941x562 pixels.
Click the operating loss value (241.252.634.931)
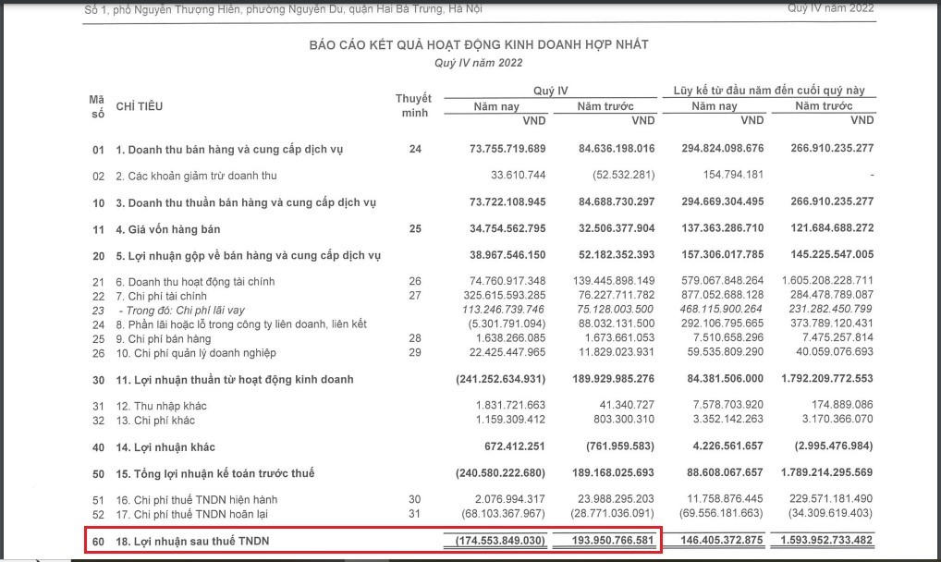click(x=493, y=379)
